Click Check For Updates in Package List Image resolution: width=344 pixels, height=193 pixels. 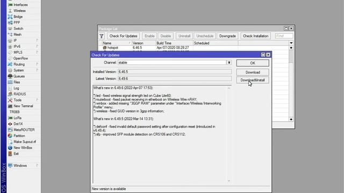click(123, 36)
